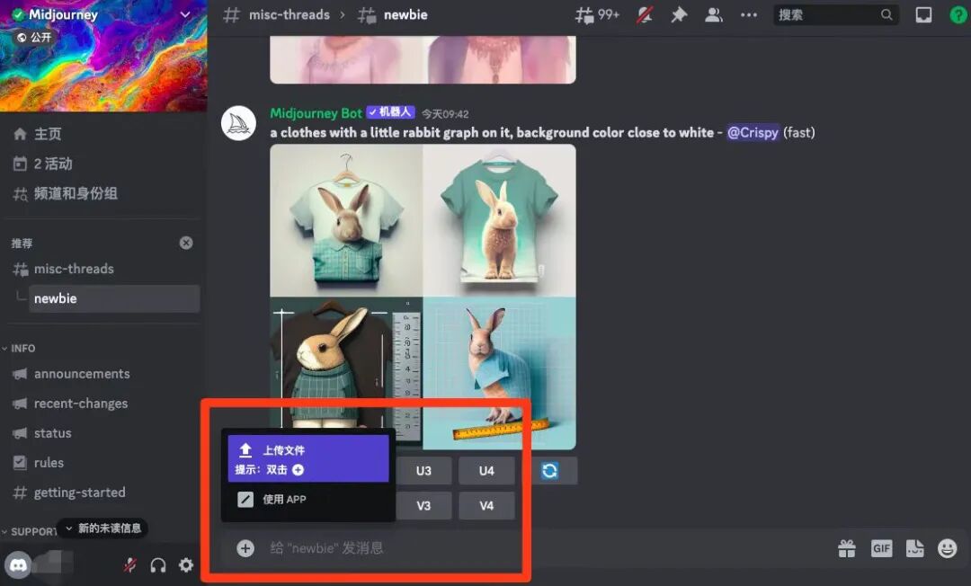The image size is (971, 586).
Task: Open the sticker picker icon
Action: click(x=914, y=548)
